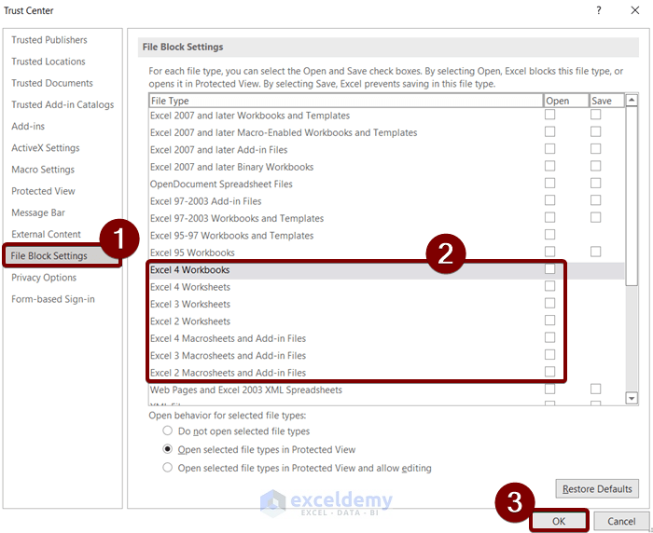Select Macro Settings
653x533 pixels.
(x=43, y=170)
